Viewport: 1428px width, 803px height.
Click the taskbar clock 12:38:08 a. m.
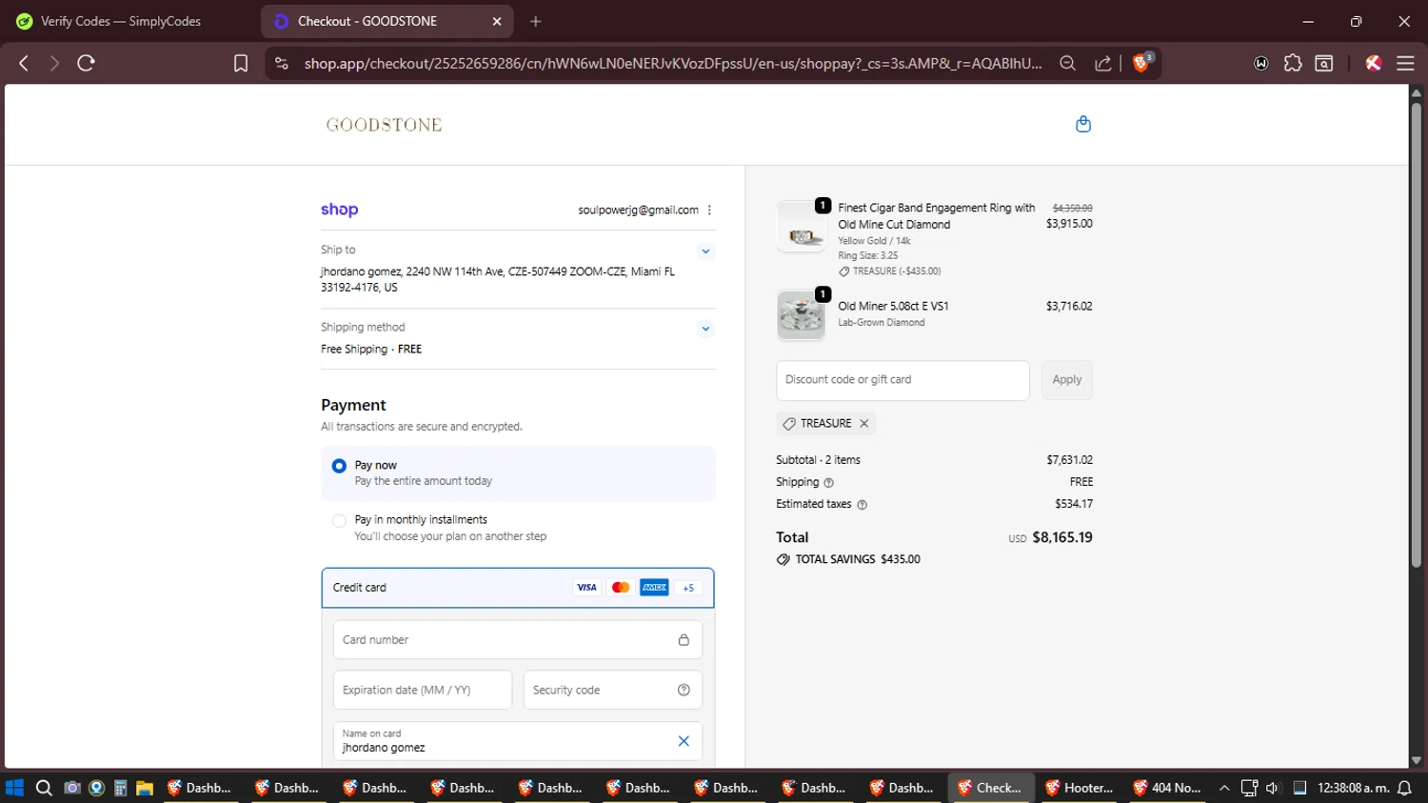[x=1353, y=788]
